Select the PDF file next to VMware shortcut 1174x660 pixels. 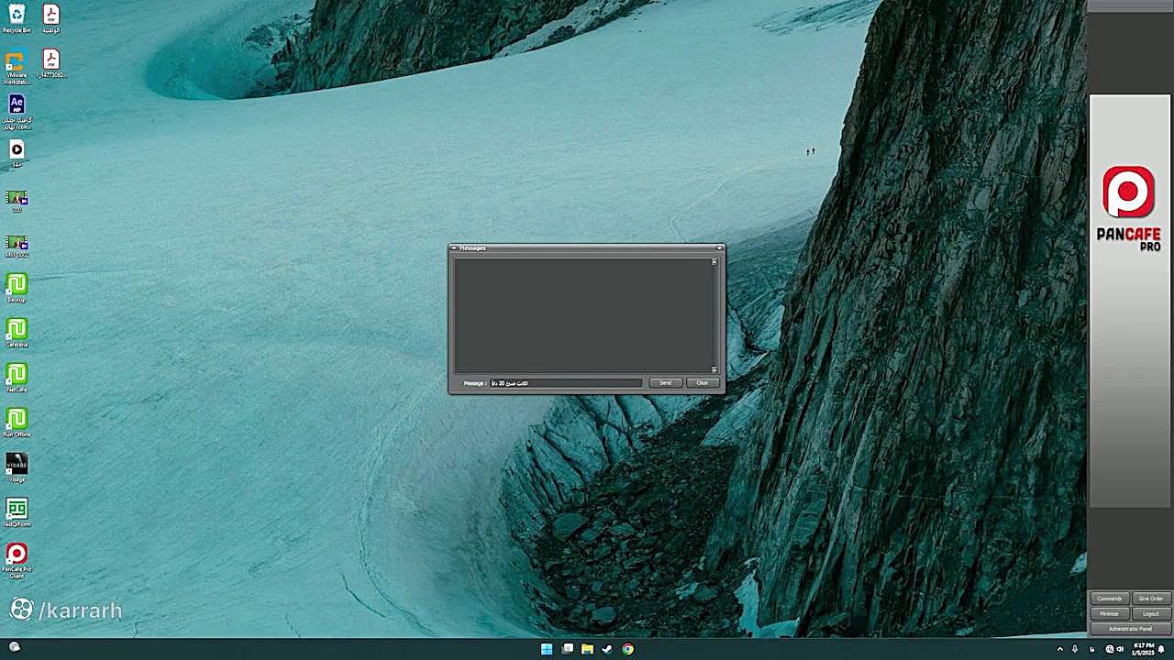click(51, 64)
